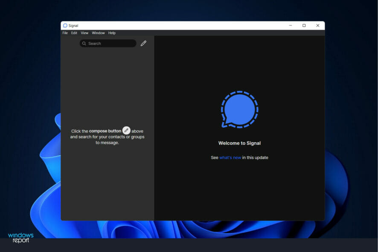Click the "Welcome to Signal" heading
Image resolution: width=378 pixels, height=252 pixels.
pos(239,143)
